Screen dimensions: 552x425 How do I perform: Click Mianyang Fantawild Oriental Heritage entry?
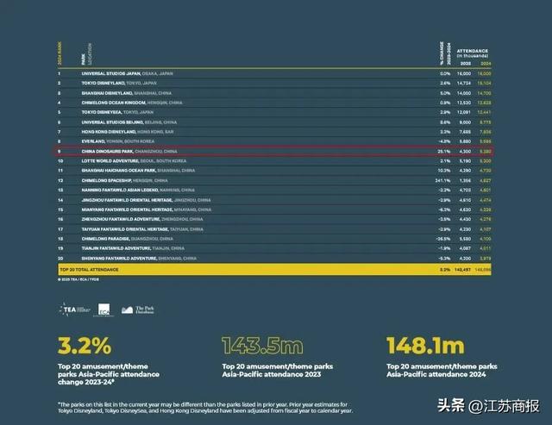coord(147,209)
